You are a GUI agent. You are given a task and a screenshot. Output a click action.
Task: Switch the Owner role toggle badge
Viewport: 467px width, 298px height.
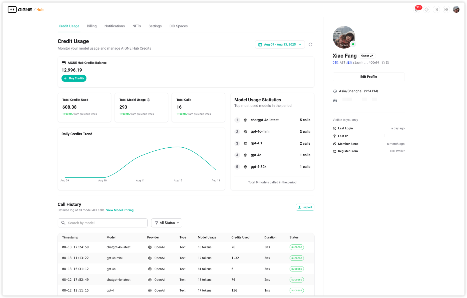(x=367, y=56)
